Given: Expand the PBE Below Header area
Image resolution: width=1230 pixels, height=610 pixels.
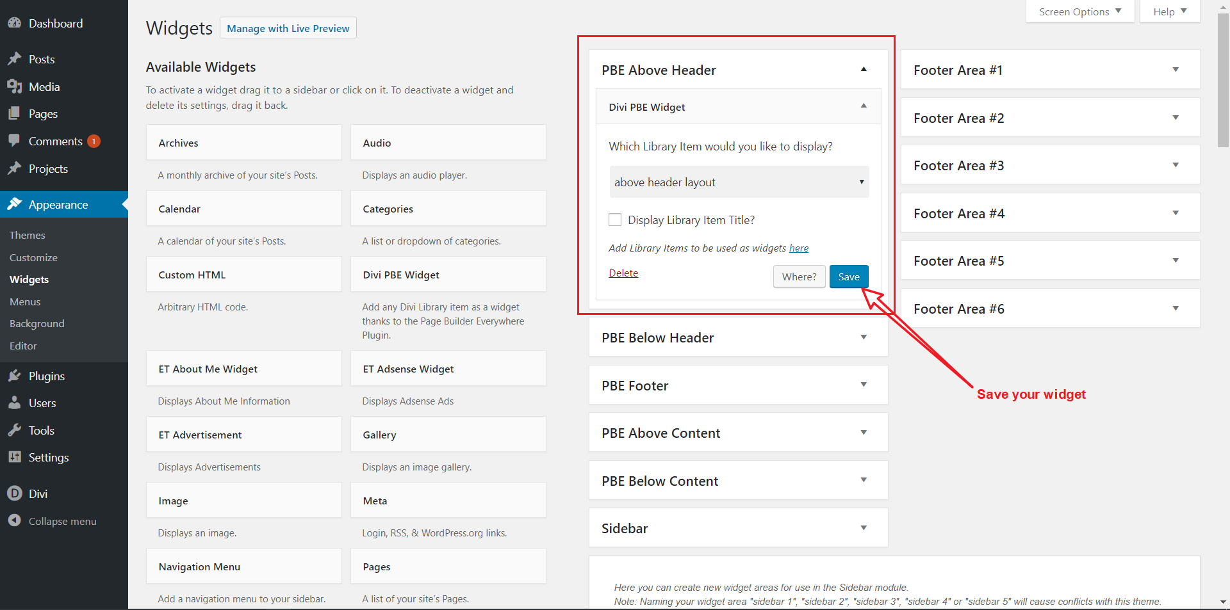Looking at the screenshot, I should (864, 337).
